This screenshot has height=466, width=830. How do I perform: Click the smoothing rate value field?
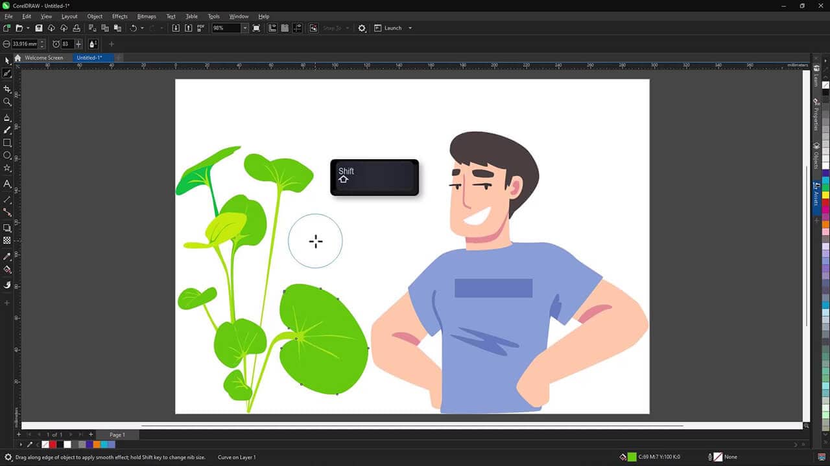pyautogui.click(x=67, y=44)
